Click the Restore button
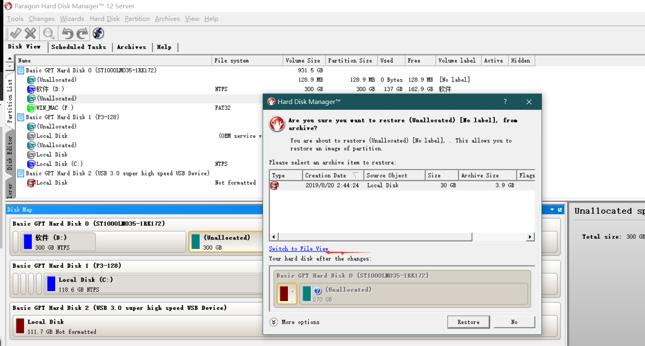 (x=468, y=322)
